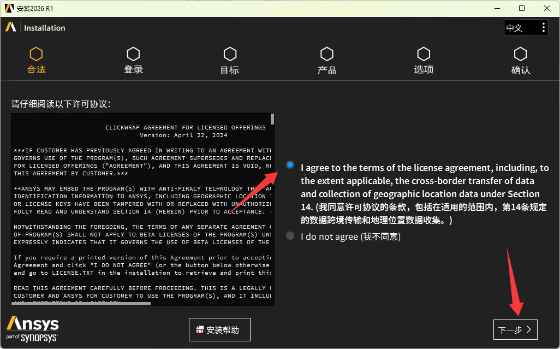Select the I do not agree radio button
This screenshot has width=560, height=349.
290,235
